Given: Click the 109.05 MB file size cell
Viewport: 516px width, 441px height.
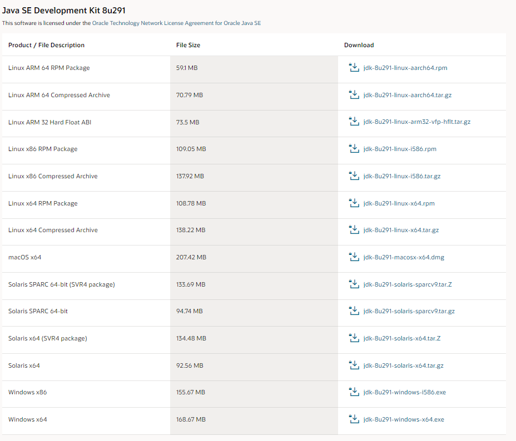Looking at the screenshot, I should 254,151.
